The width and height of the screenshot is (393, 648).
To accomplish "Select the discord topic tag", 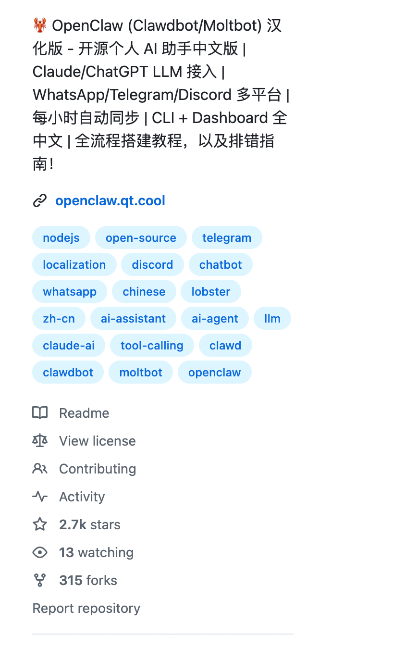I will (x=152, y=264).
